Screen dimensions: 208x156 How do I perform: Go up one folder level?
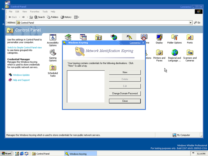31,17
